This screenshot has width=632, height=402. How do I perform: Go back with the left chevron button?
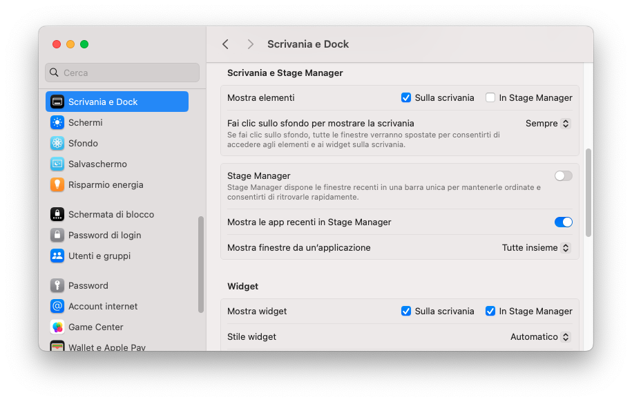tap(225, 44)
